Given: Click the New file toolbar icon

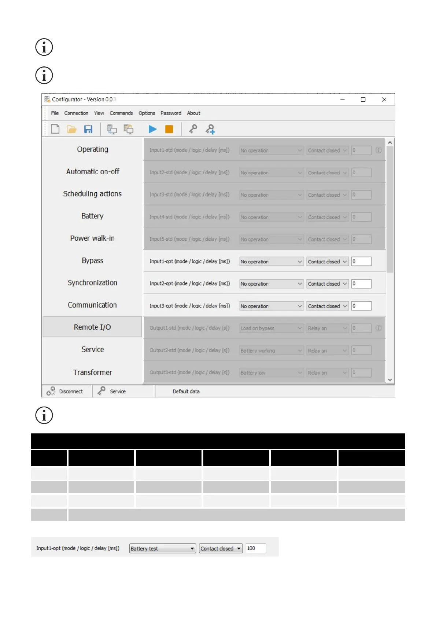Looking at the screenshot, I should (x=55, y=129).
